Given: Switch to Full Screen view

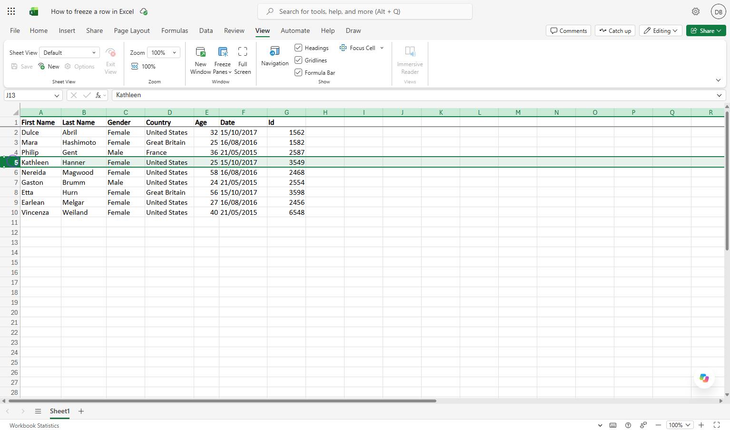Looking at the screenshot, I should coord(242,60).
